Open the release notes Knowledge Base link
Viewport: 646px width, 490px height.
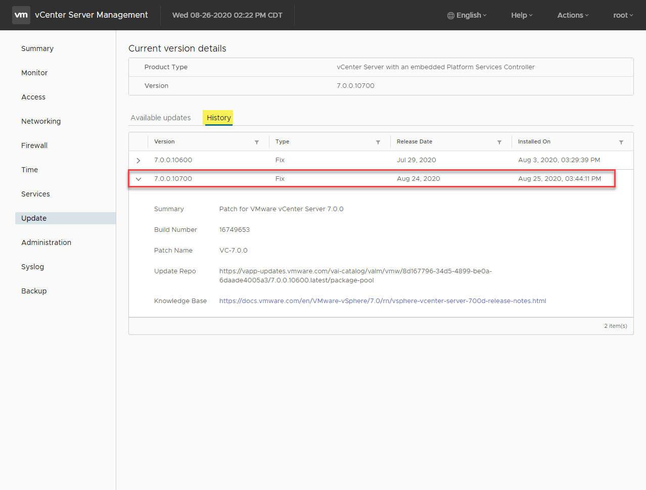[x=383, y=301]
